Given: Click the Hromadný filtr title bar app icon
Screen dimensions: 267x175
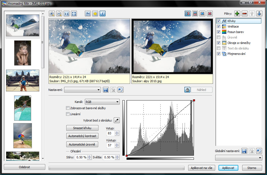Looking at the screenshot, I should pyautogui.click(x=4, y=3).
